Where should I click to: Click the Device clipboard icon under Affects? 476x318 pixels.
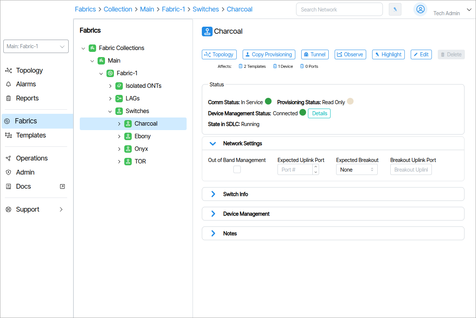[275, 66]
